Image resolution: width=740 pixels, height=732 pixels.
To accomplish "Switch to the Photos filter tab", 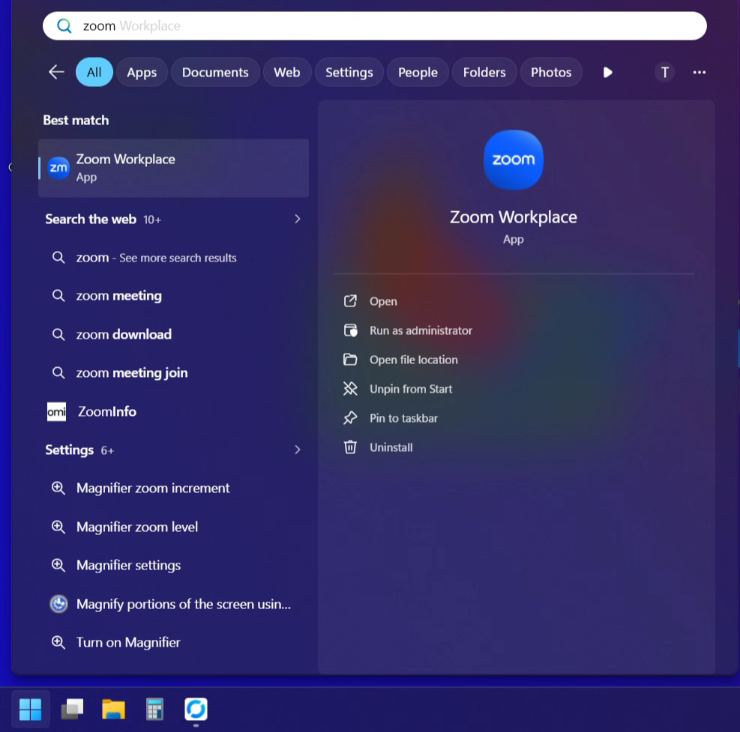I will pyautogui.click(x=551, y=72).
